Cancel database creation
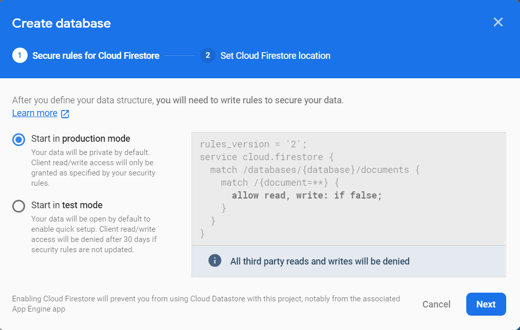The width and height of the screenshot is (520, 330). pos(436,304)
